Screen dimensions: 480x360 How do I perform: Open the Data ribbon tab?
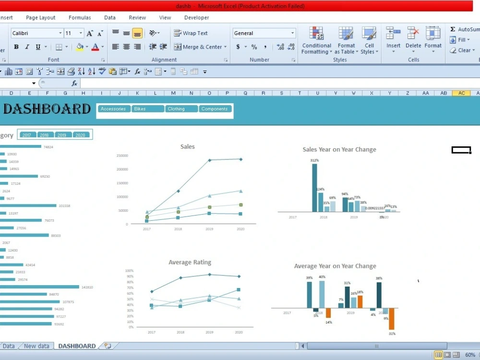point(109,18)
